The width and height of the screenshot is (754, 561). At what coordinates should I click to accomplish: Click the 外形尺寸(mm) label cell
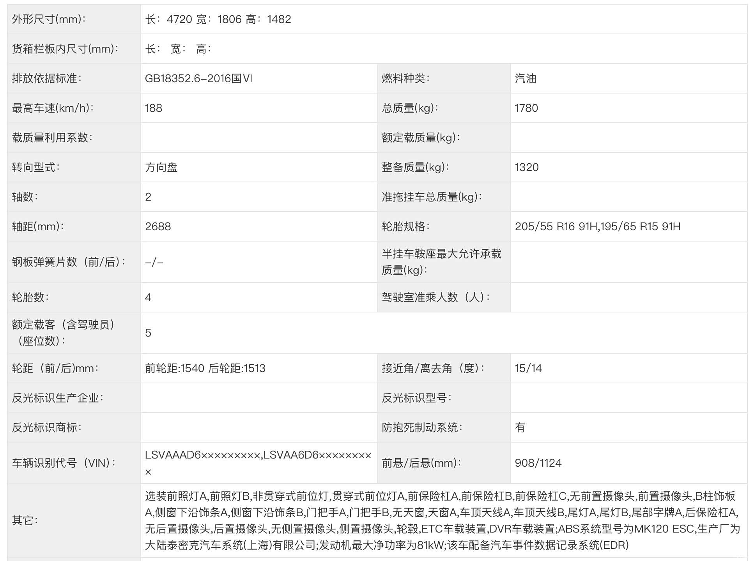pos(49,19)
